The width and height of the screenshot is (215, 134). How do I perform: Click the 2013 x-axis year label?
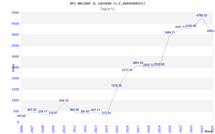pyautogui.click(x=96, y=129)
